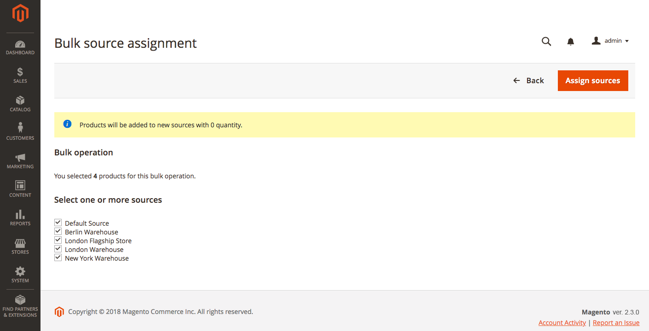Click the search magnifier icon
Viewport: 649px width, 331px height.
(546, 41)
